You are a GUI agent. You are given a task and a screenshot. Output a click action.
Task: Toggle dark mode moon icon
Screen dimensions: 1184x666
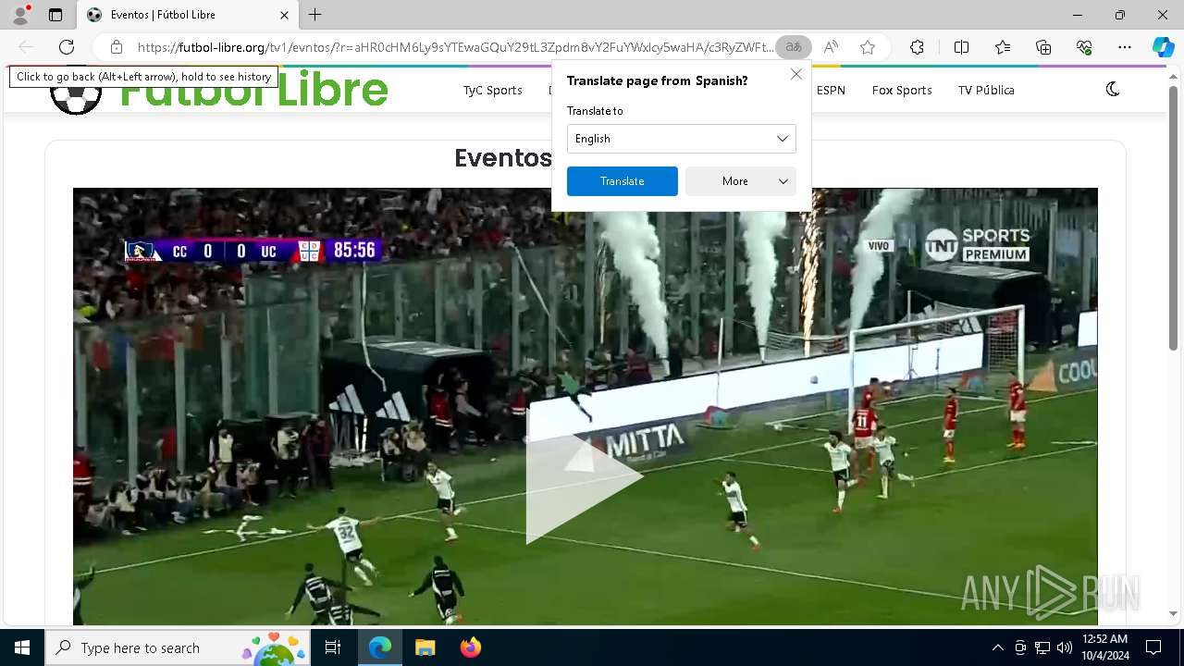[x=1113, y=89]
